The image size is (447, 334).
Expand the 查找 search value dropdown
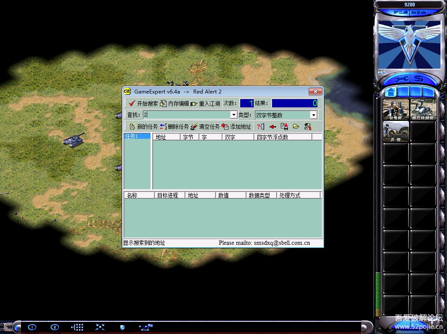[x=233, y=115]
